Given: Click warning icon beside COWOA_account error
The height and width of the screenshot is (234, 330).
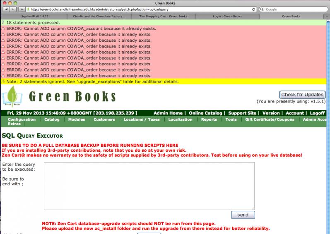Looking at the screenshot, I should pos(3,29).
